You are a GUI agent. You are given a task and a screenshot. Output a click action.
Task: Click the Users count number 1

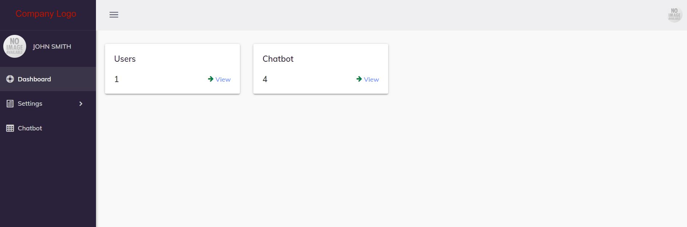[x=117, y=79]
